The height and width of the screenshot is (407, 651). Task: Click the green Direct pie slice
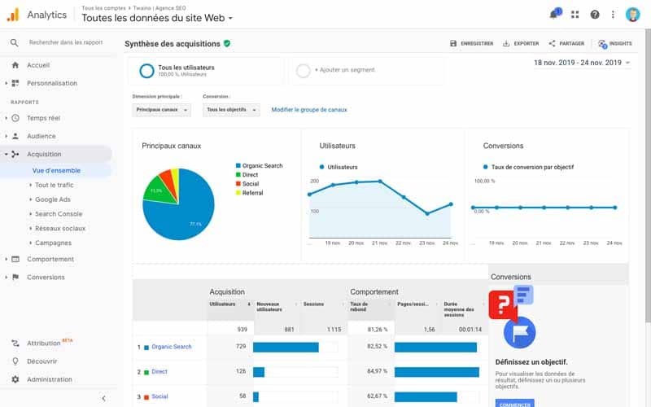[159, 191]
